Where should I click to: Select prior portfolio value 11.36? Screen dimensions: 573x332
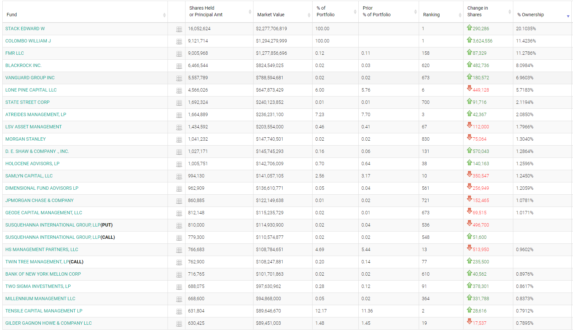[367, 311]
